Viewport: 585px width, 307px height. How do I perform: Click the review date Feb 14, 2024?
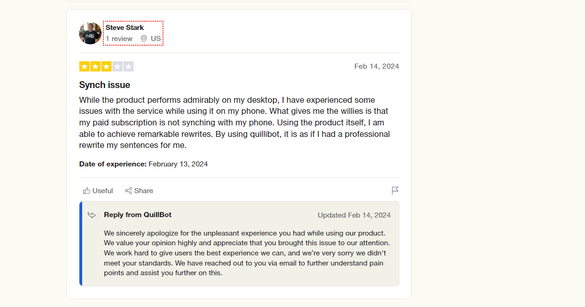(376, 66)
